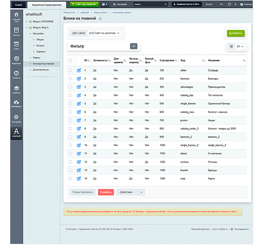Click the list view settings icon
Screen dimensions: 263x252
[231, 47]
